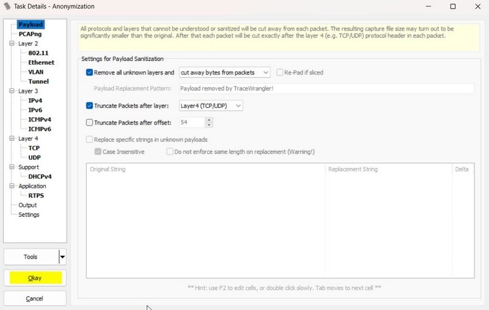Confirm with the yellow Okay button
The image size is (489, 310).
35,278
